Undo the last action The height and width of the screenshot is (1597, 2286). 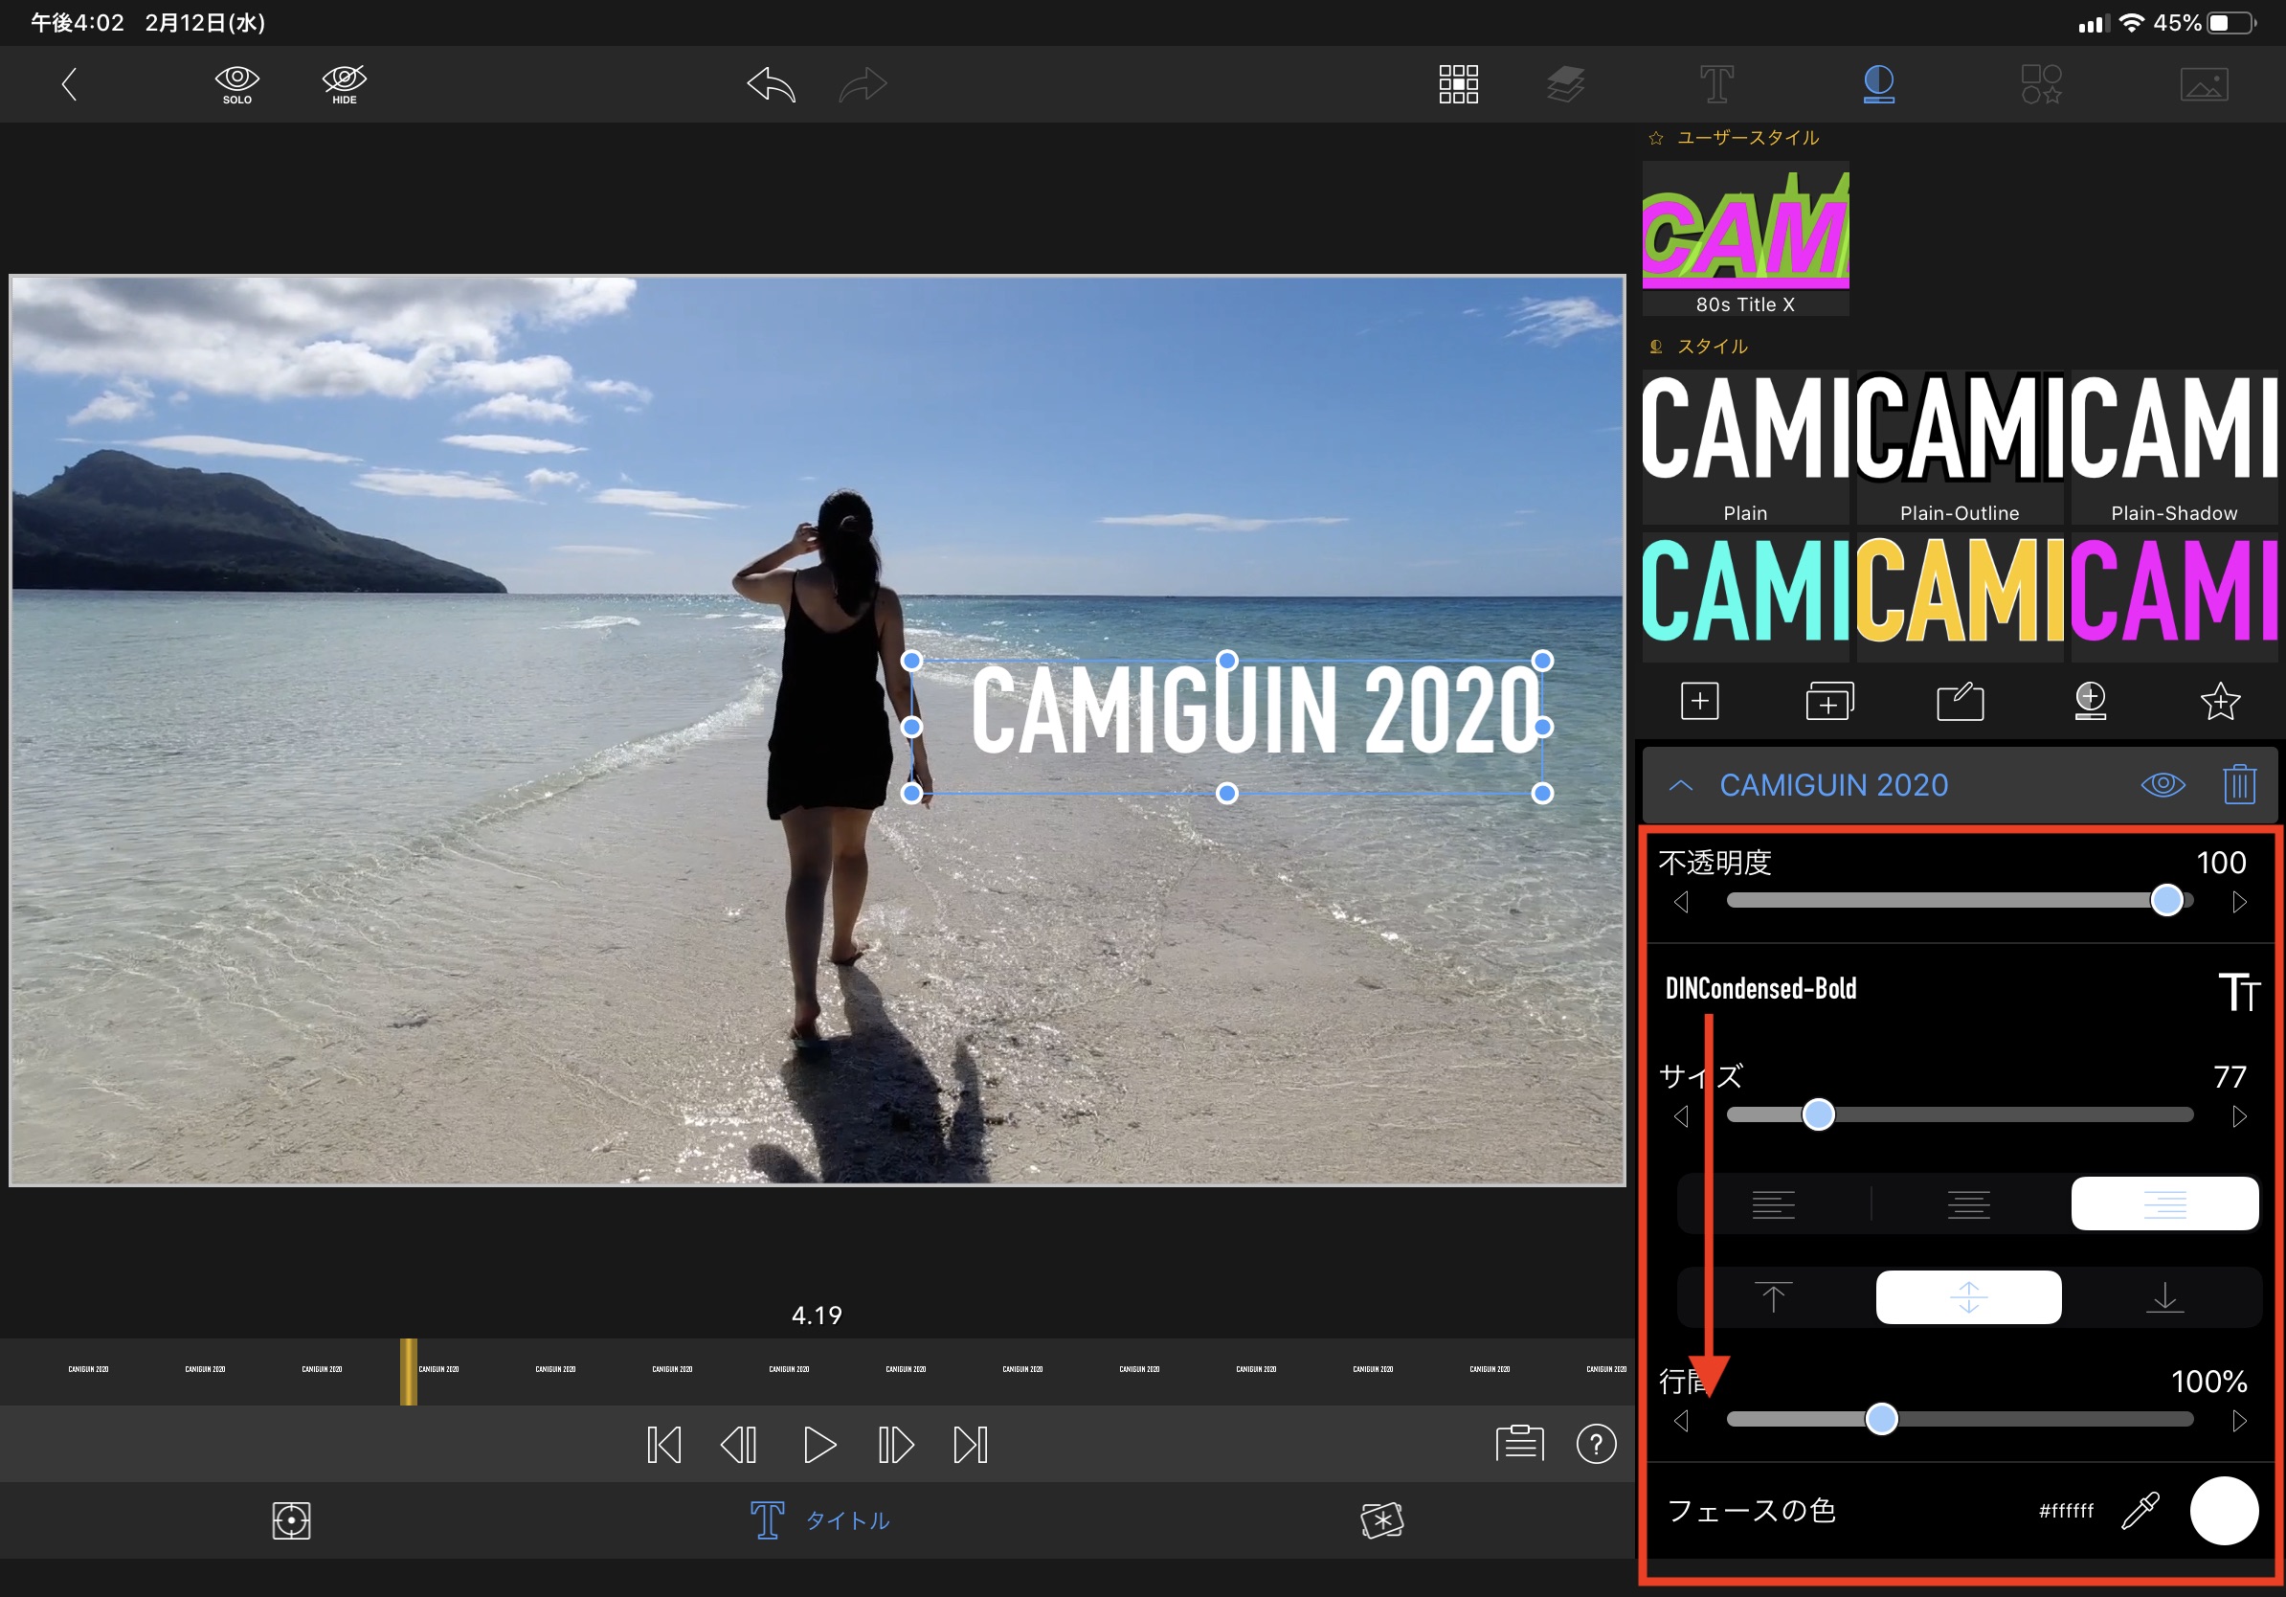(x=772, y=83)
